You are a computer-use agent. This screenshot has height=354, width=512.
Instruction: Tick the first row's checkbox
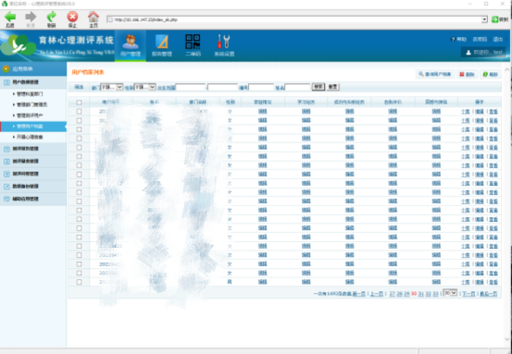tap(79, 112)
